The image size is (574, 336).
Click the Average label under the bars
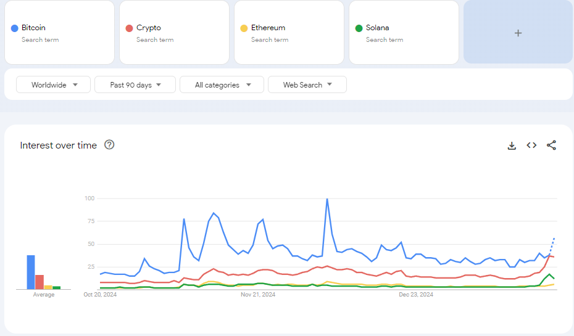pos(44,294)
